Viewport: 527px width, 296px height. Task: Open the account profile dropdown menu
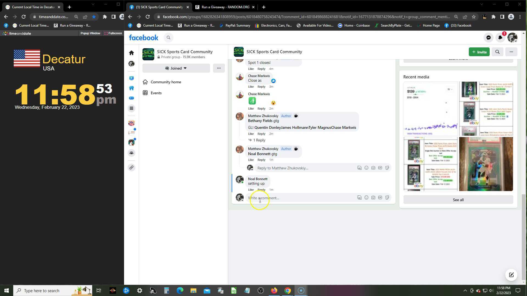click(512, 38)
